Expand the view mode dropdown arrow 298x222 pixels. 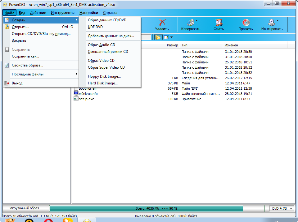click(x=171, y=37)
